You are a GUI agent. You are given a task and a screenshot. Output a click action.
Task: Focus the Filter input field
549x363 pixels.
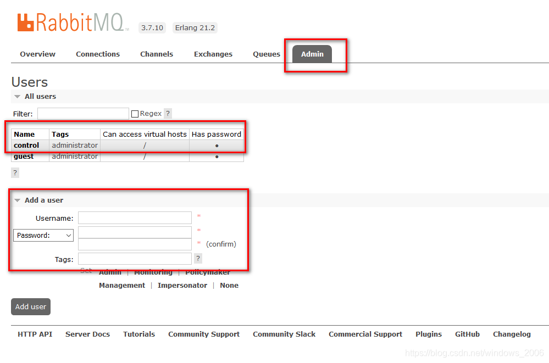(84, 114)
